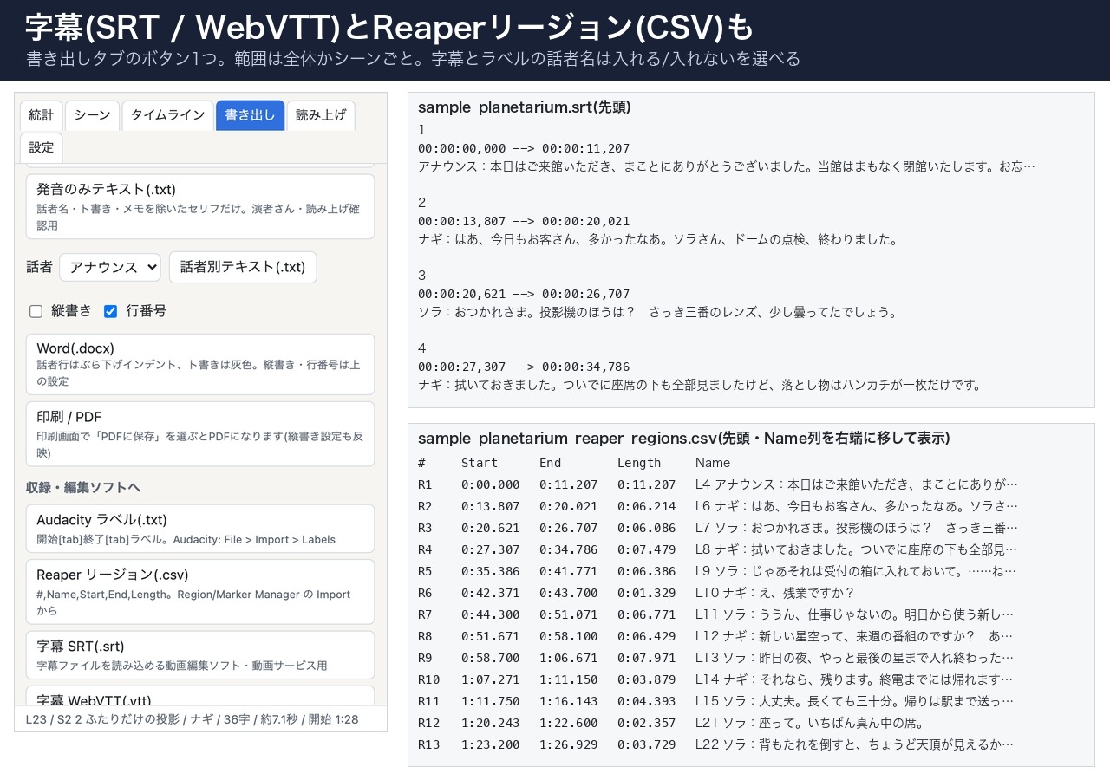This screenshot has height=780, width=1110.
Task: Click the subtitle line starting ナギ:拭いておきました in SRT
Action: 701,385
